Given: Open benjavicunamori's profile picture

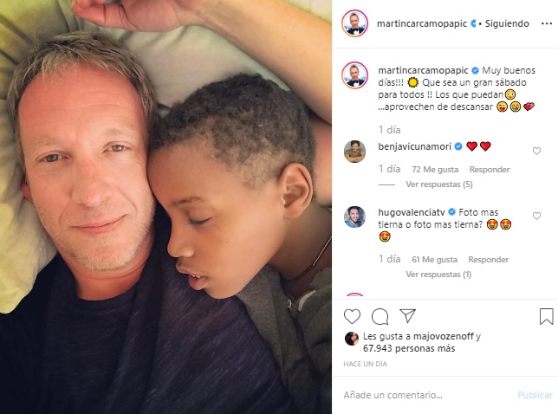Looking at the screenshot, I should coord(354,152).
